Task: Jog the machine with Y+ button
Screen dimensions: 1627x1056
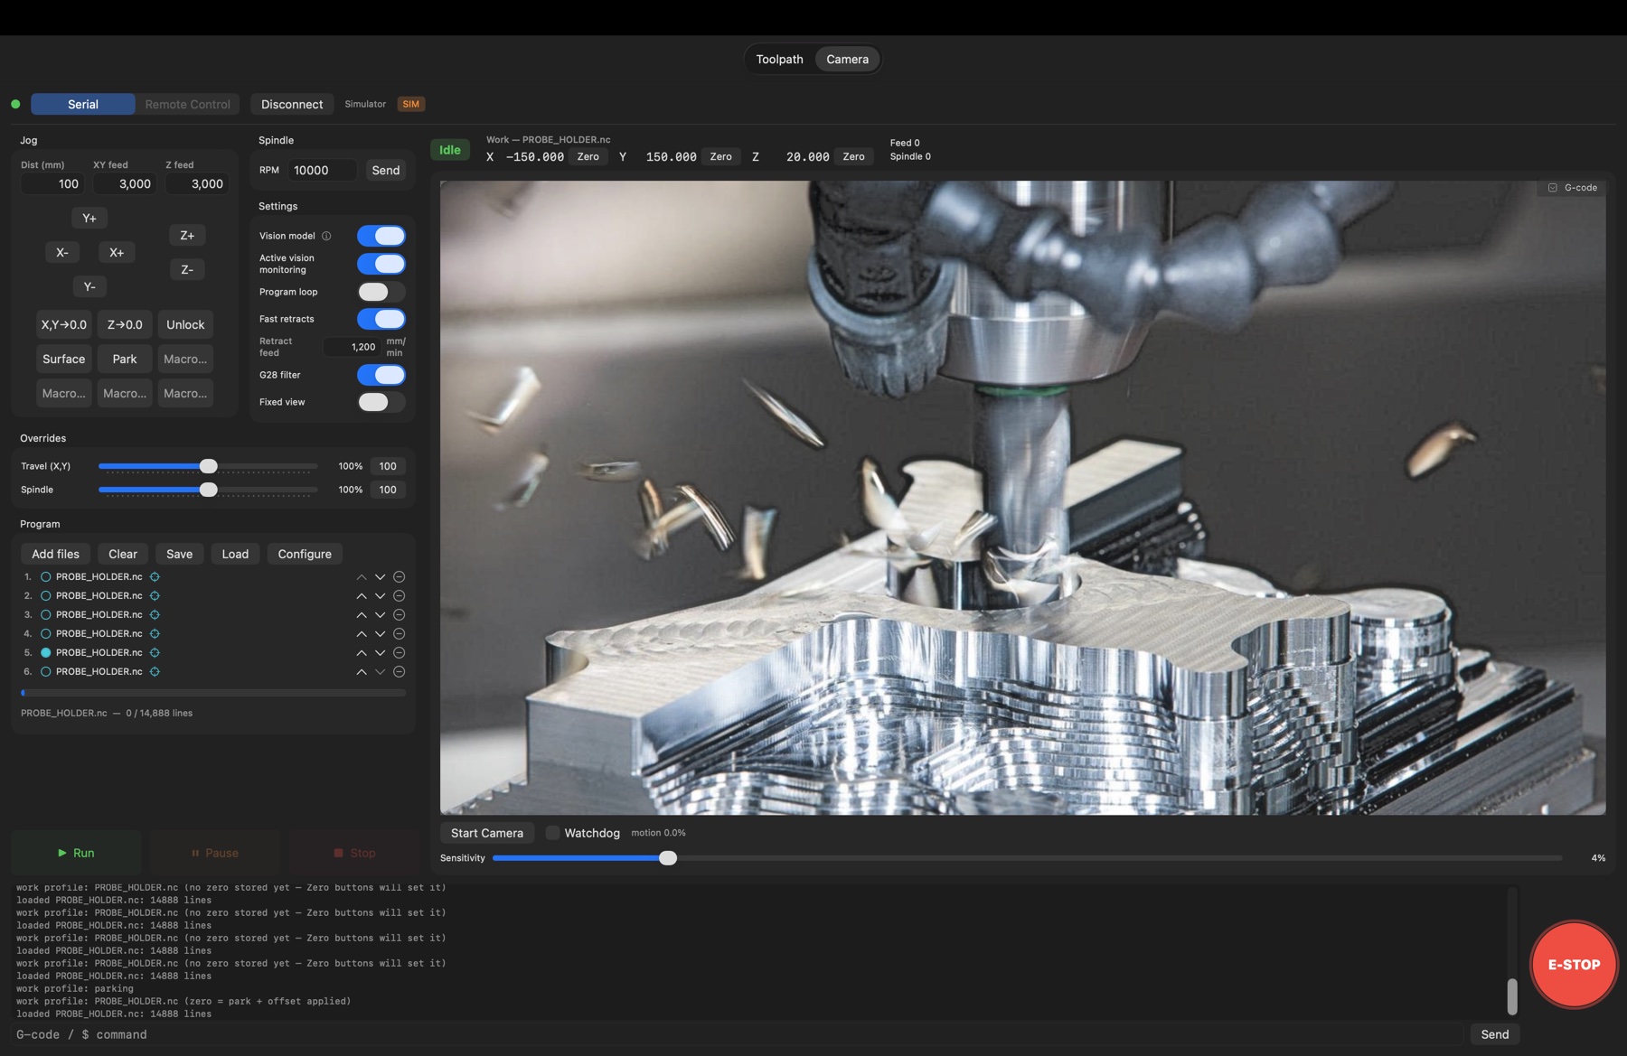Action: (89, 219)
